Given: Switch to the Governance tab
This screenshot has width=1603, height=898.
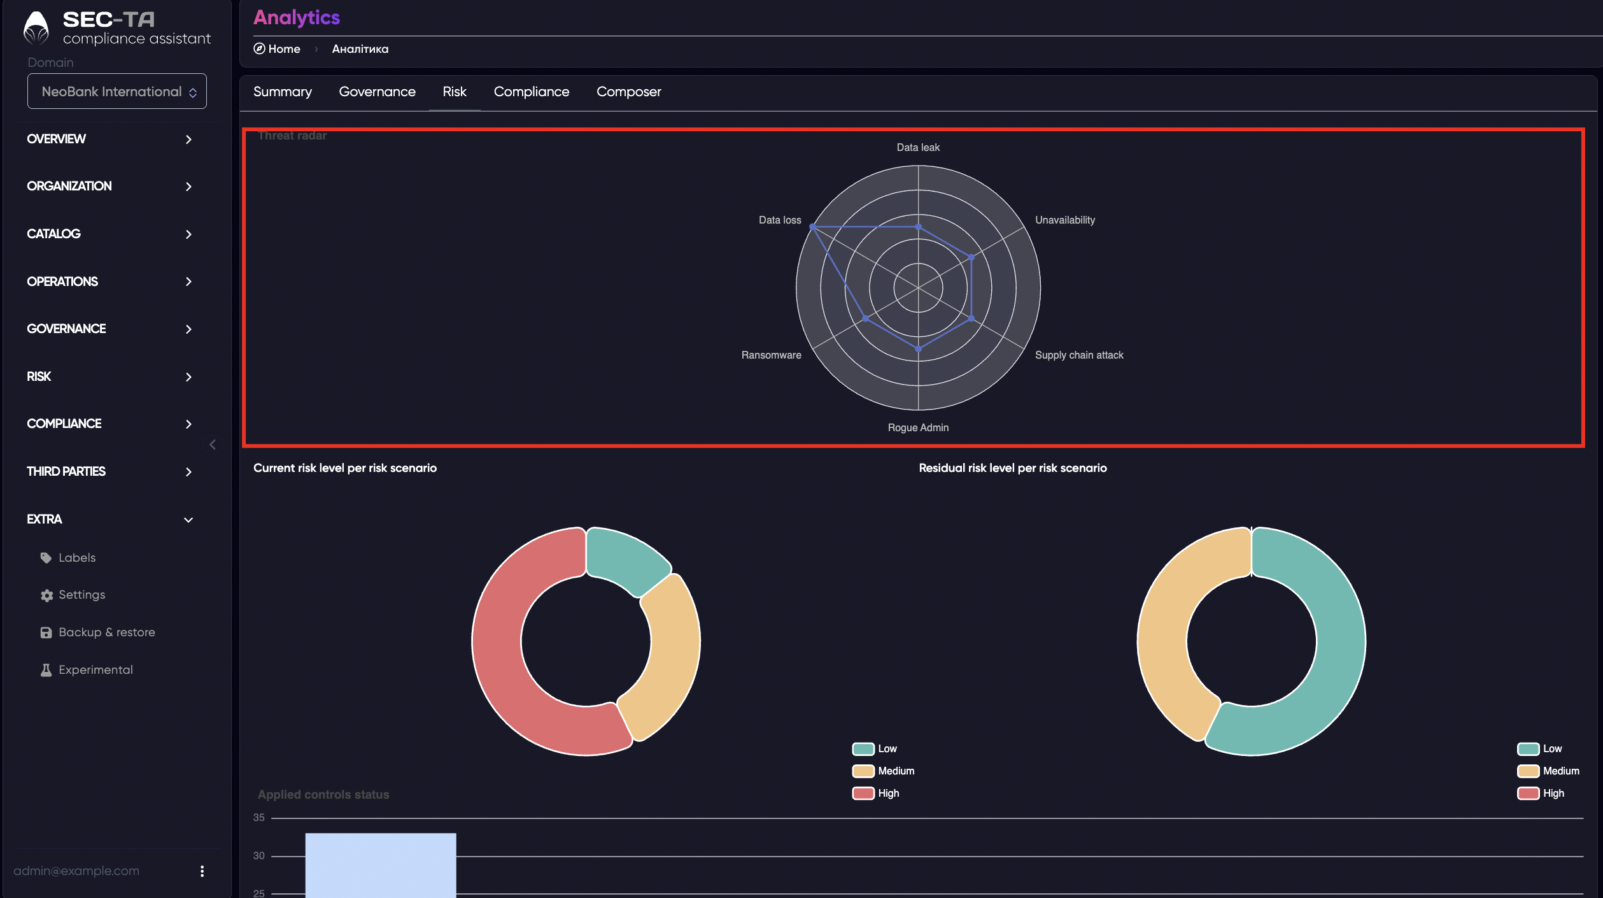Looking at the screenshot, I should (377, 92).
